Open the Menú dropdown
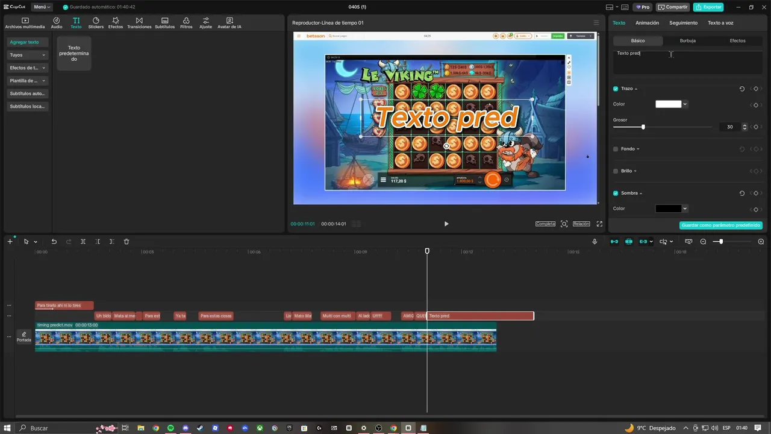771x434 pixels. pyautogui.click(x=42, y=7)
